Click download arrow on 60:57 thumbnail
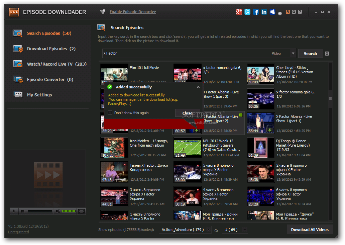 point(197,131)
